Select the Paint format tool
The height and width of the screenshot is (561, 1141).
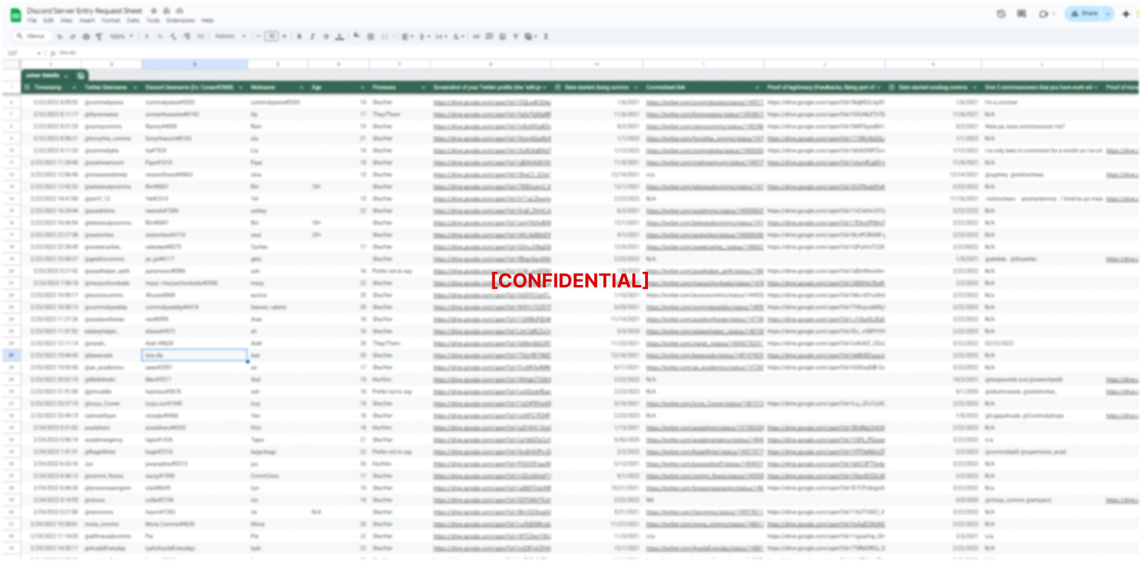click(x=99, y=37)
